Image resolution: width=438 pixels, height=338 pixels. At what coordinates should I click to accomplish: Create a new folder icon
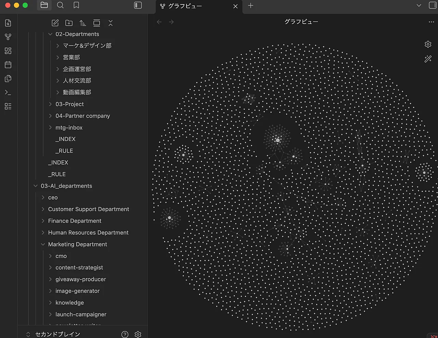pyautogui.click(x=69, y=23)
